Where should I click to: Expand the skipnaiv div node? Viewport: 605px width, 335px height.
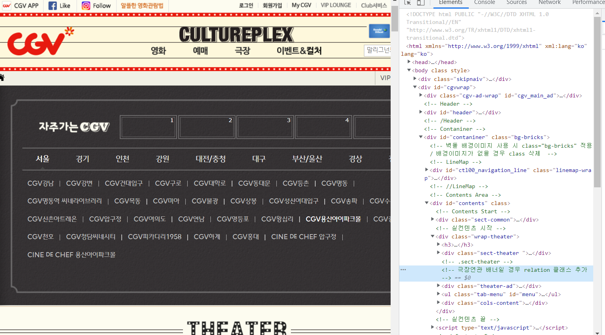tap(415, 79)
